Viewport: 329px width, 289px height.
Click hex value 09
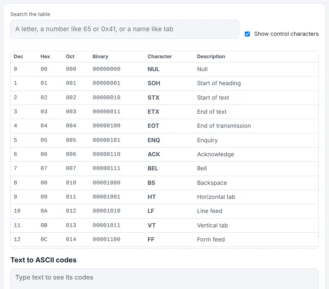tap(44, 197)
